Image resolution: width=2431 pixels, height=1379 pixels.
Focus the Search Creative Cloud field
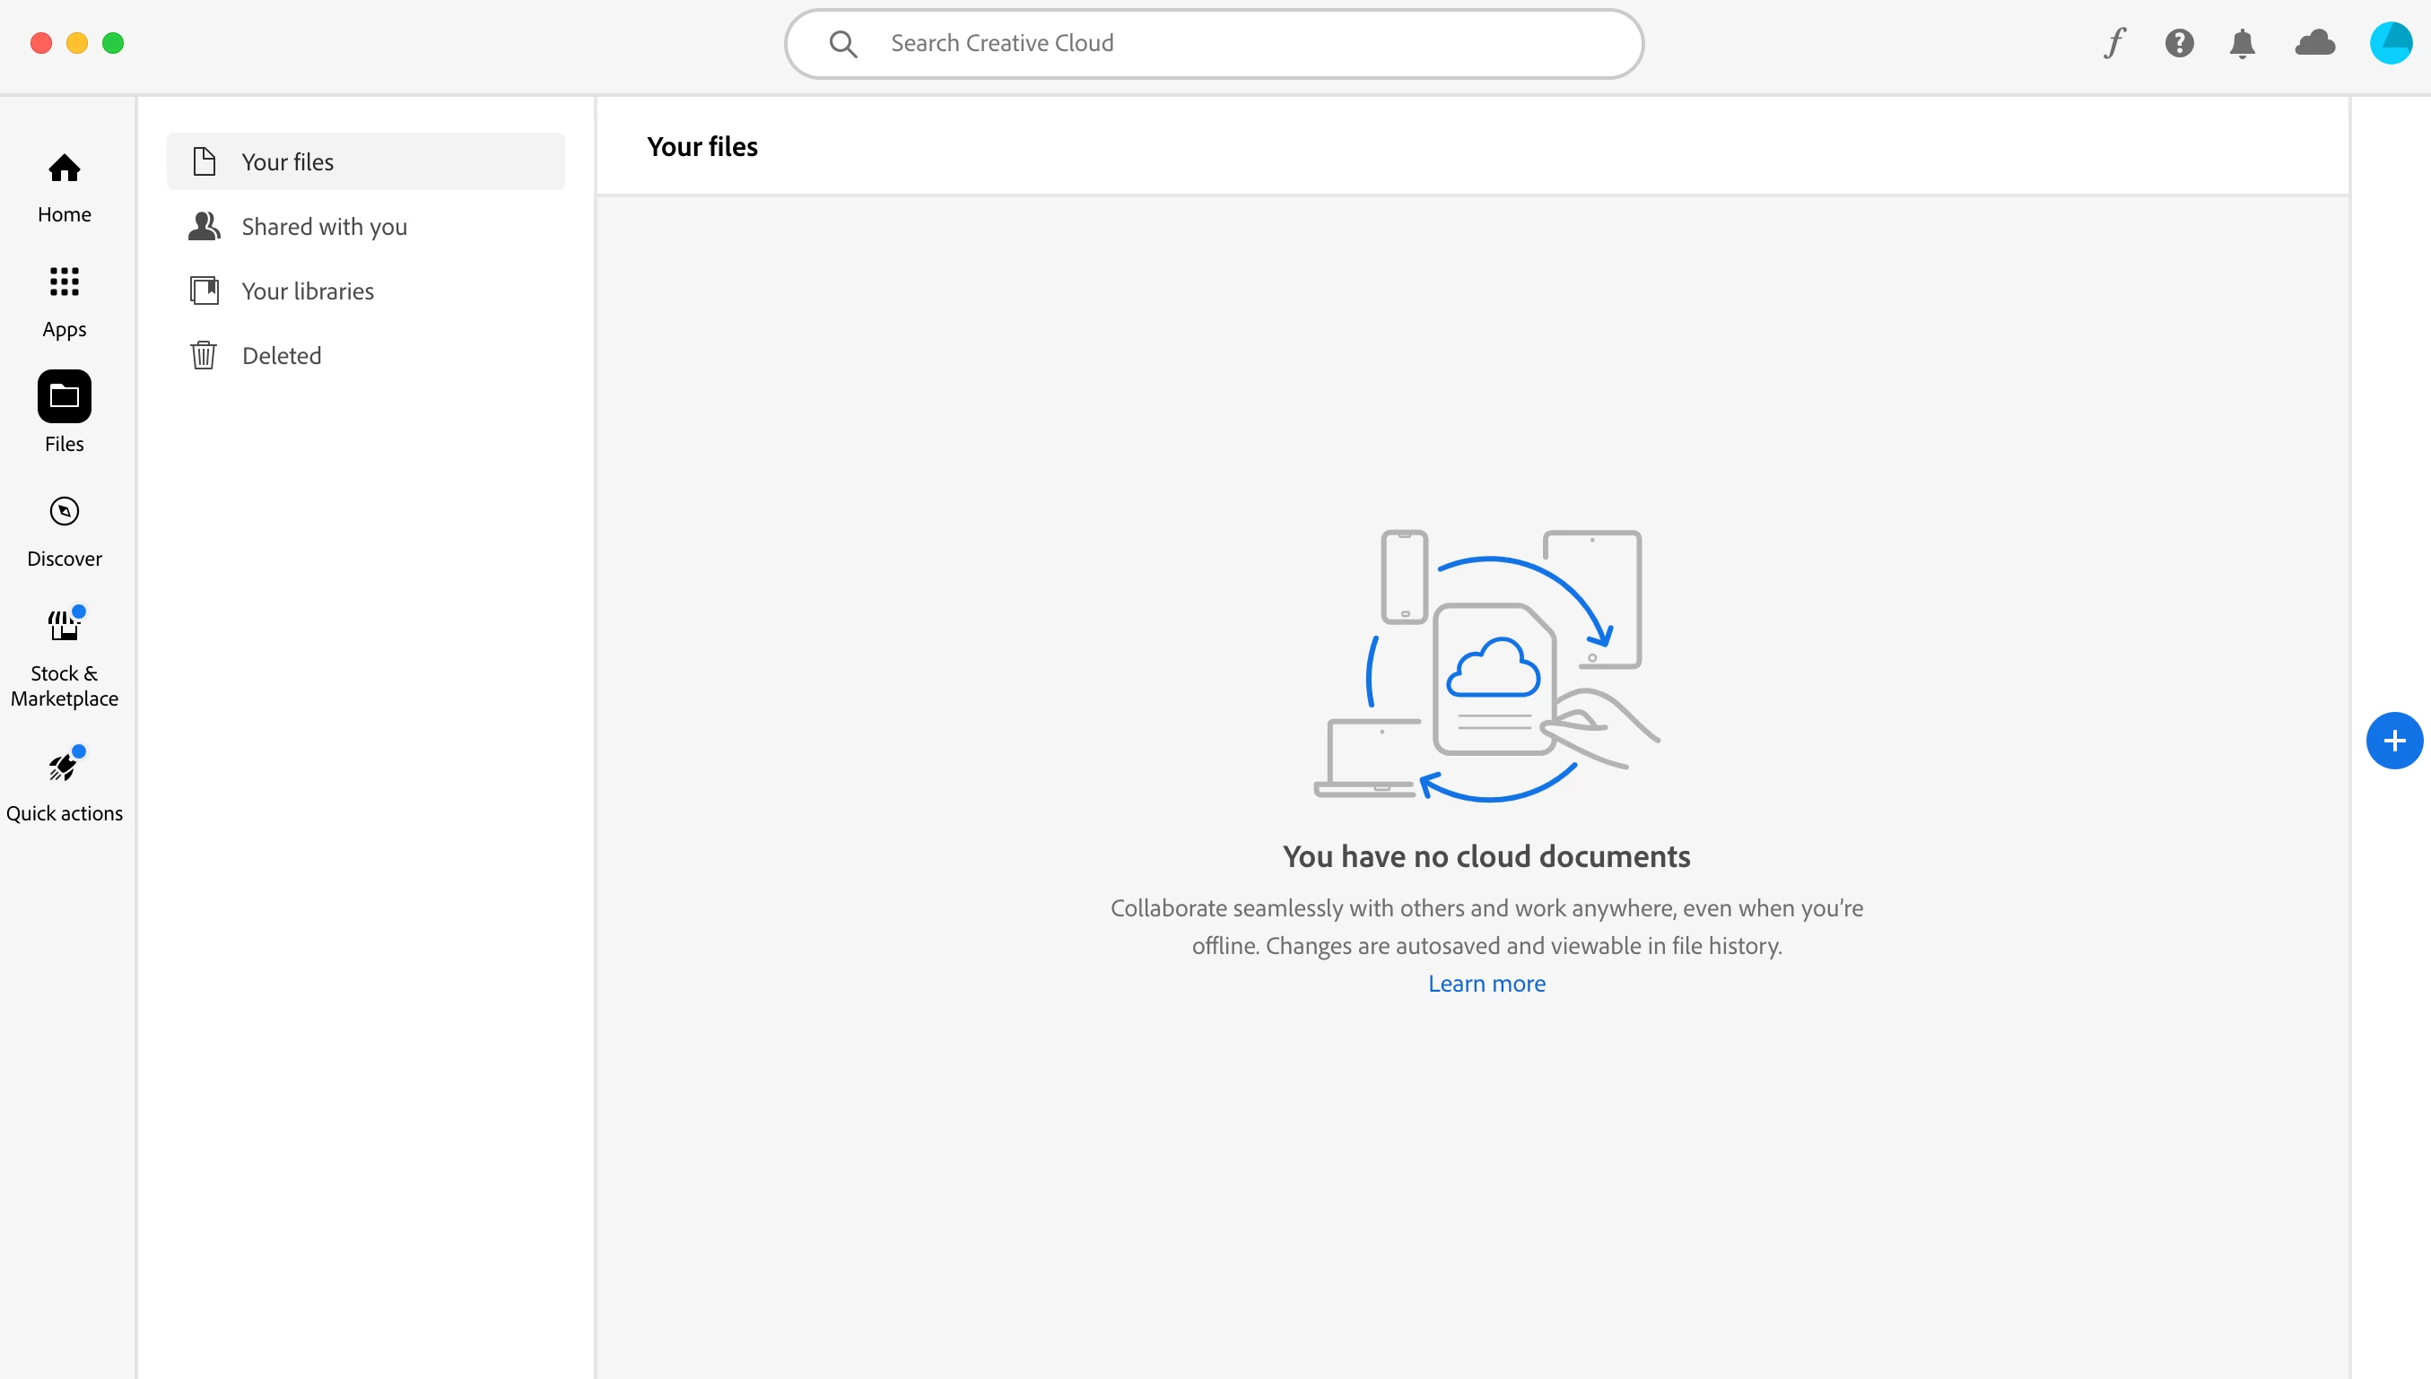1232,44
